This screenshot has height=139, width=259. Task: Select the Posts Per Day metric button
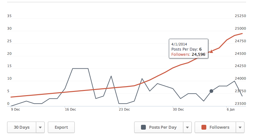click(x=159, y=127)
